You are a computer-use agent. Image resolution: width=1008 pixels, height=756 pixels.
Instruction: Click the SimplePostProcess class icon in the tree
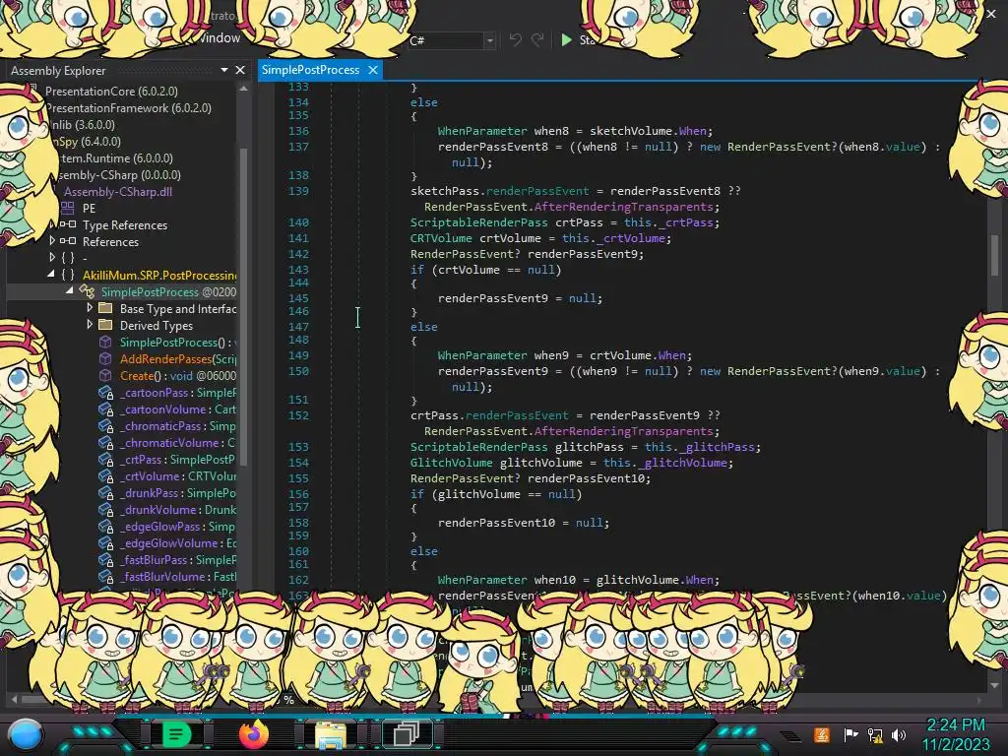point(87,291)
